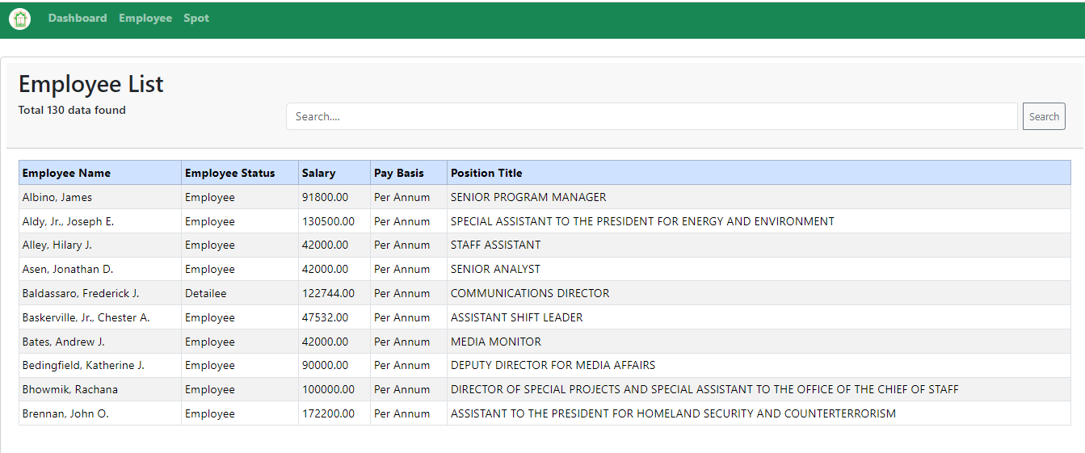The height and width of the screenshot is (453, 1085).
Task: Click the Employee Name column header
Action: [x=66, y=173]
